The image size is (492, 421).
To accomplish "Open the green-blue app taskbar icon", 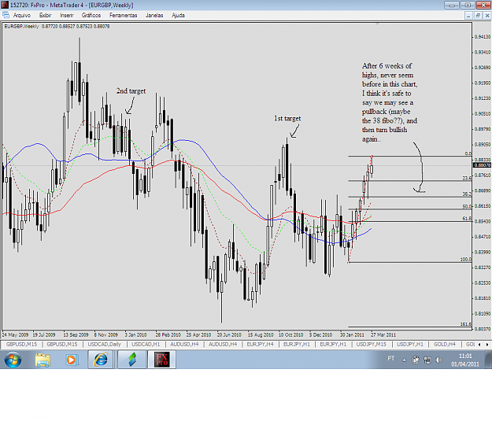I will [132, 360].
